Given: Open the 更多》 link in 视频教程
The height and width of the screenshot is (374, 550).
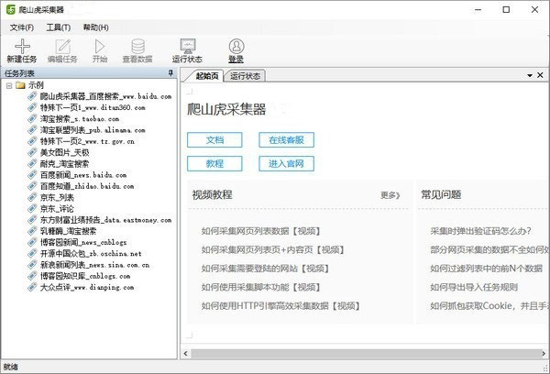Looking at the screenshot, I should point(390,195).
